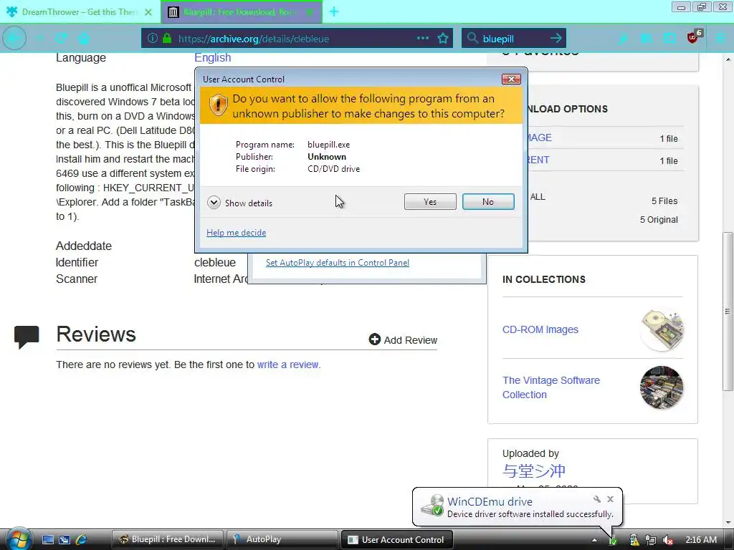Screen dimensions: 734x550
Task: Open the Windows Start menu
Action: 18,539
